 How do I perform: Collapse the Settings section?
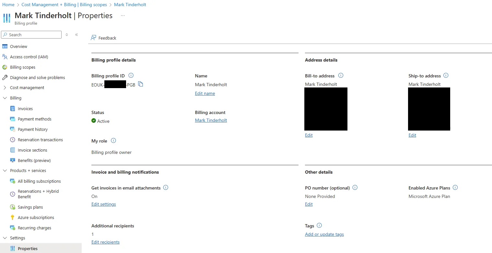[5, 238]
